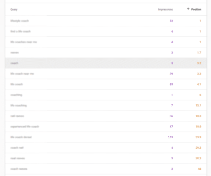Click position value 3.2 in the 'coach' row

pos(199,63)
